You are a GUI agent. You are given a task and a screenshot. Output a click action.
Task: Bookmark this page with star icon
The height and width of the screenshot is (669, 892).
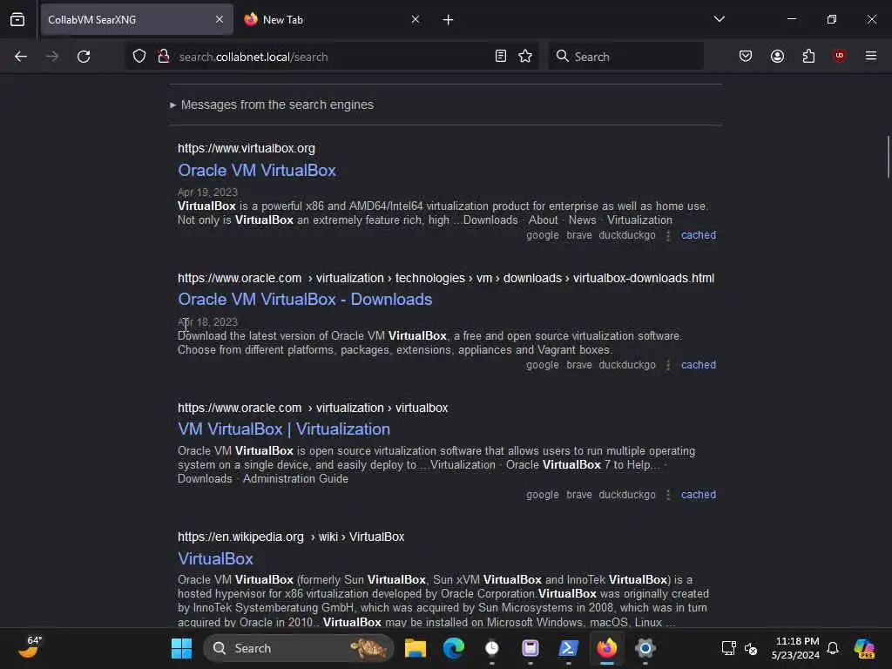(x=525, y=56)
